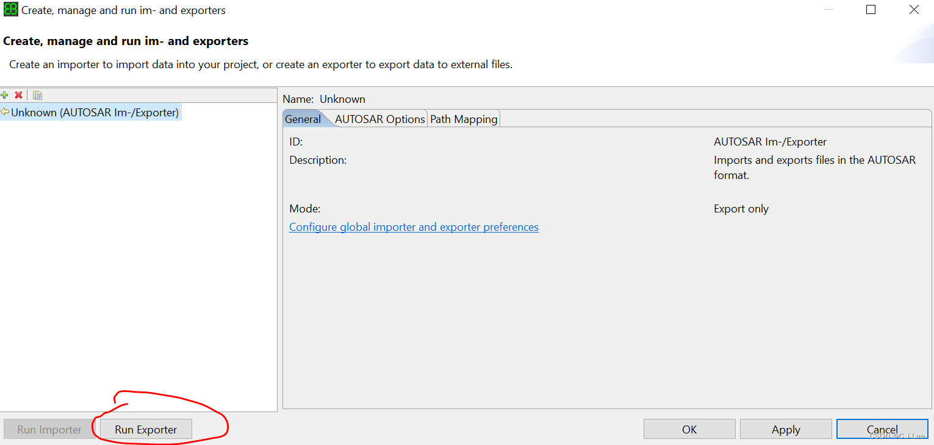Click the Run Importer button
Screen dimensions: 934x445
point(49,429)
